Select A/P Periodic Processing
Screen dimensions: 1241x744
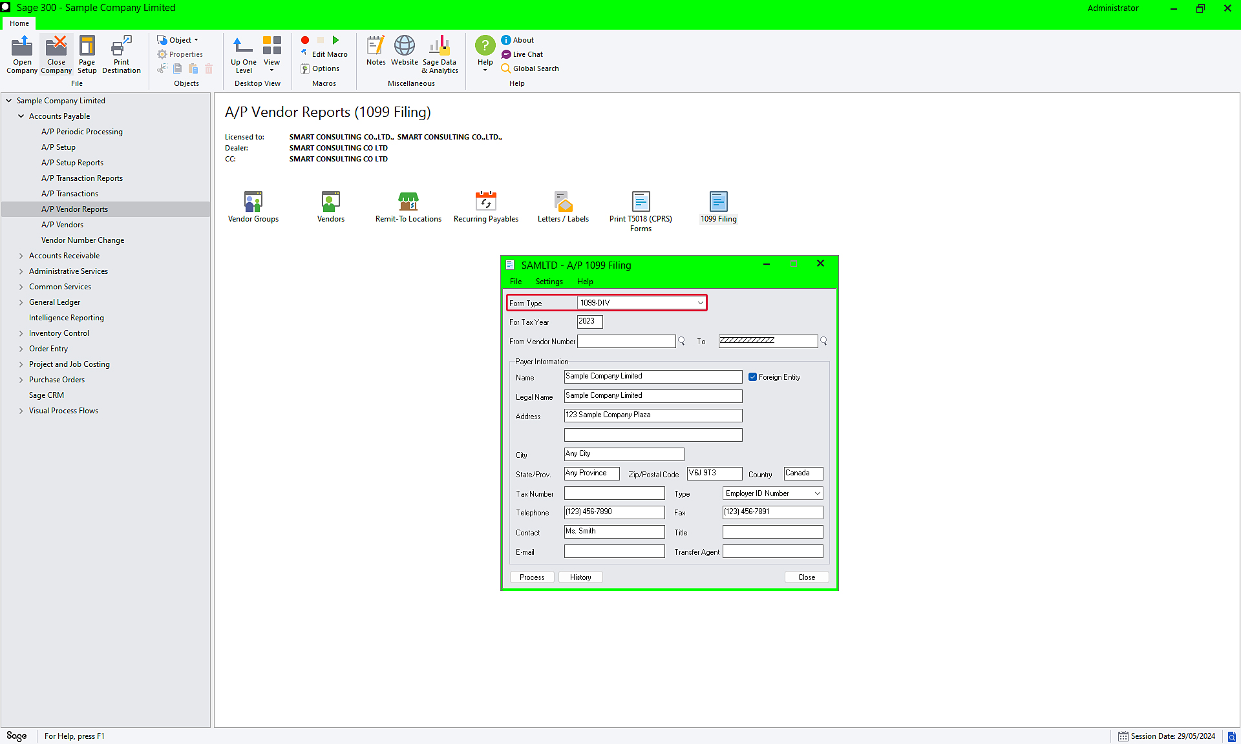82,132
